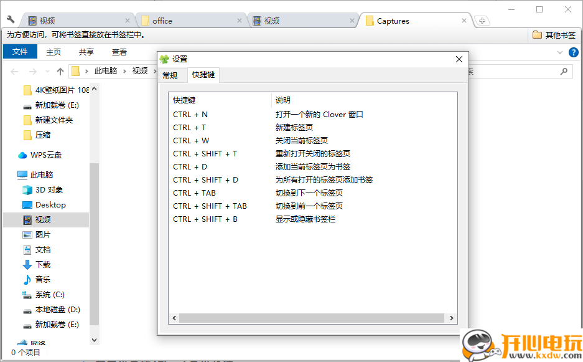
Task: Click the wrench settings icon
Action: (x=10, y=19)
